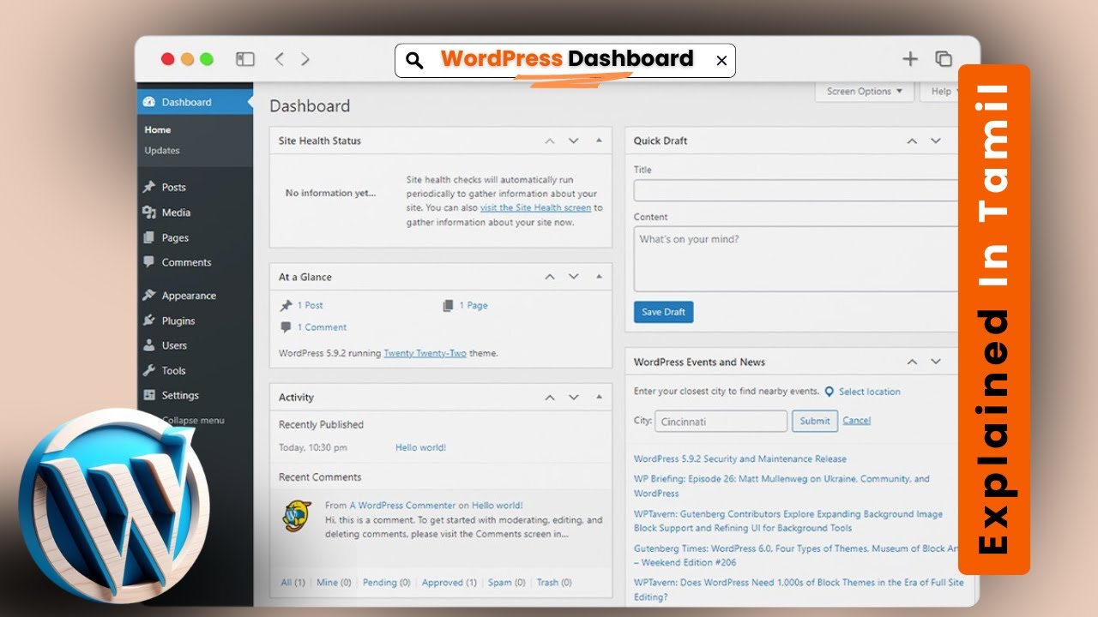Open the Home submenu item
Viewport: 1098px width, 617px height.
(x=158, y=130)
